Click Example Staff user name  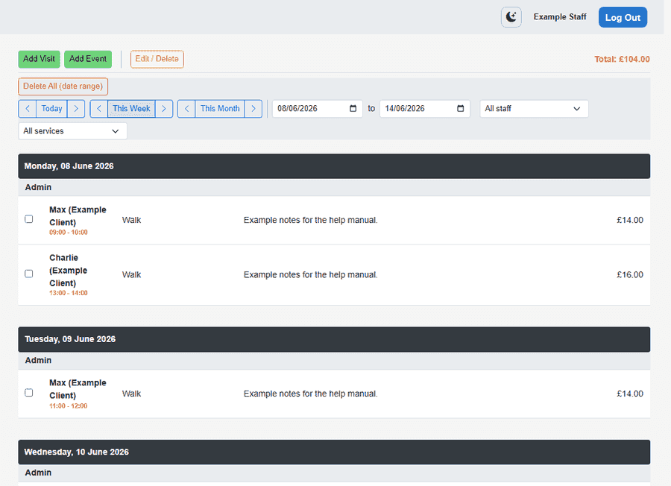(560, 17)
